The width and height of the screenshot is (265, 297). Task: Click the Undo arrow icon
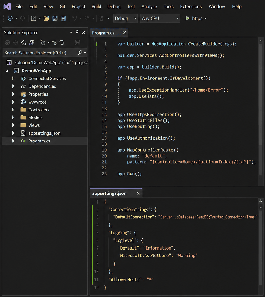click(x=74, y=18)
